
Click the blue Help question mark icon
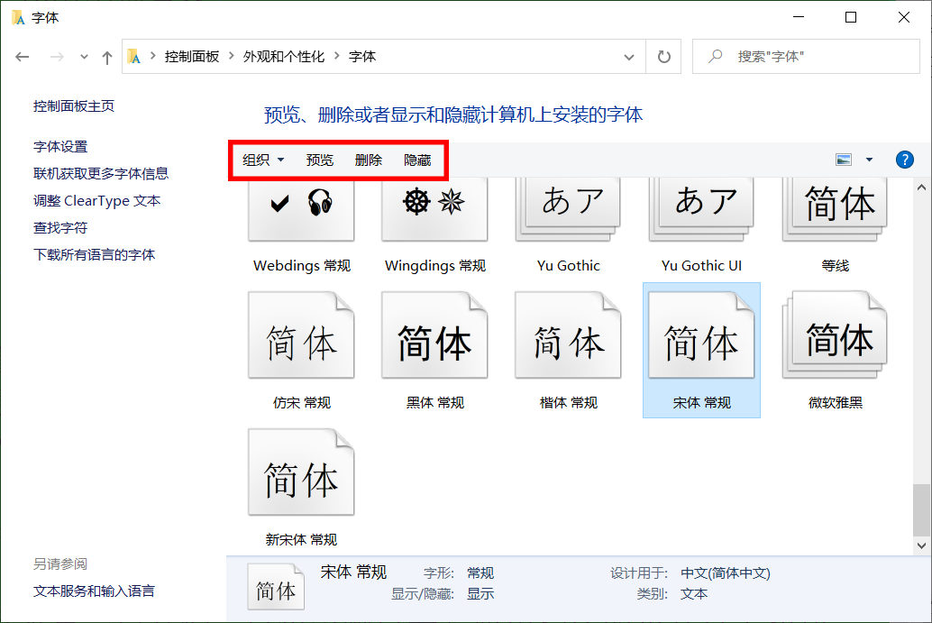point(904,160)
